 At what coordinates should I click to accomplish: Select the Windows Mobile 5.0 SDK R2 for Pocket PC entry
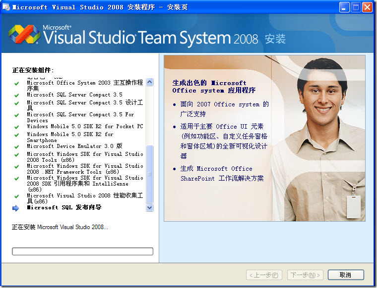pyautogui.click(x=85, y=126)
